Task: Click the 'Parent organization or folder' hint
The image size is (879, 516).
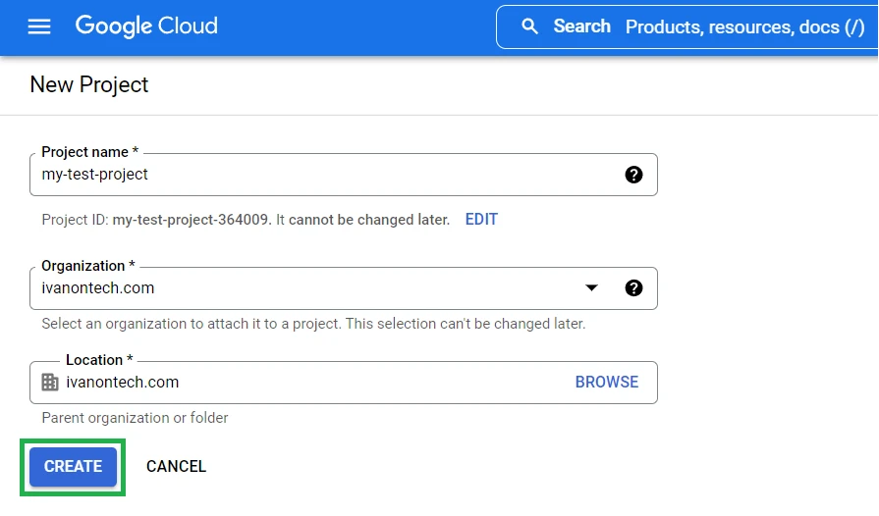Action: (135, 418)
